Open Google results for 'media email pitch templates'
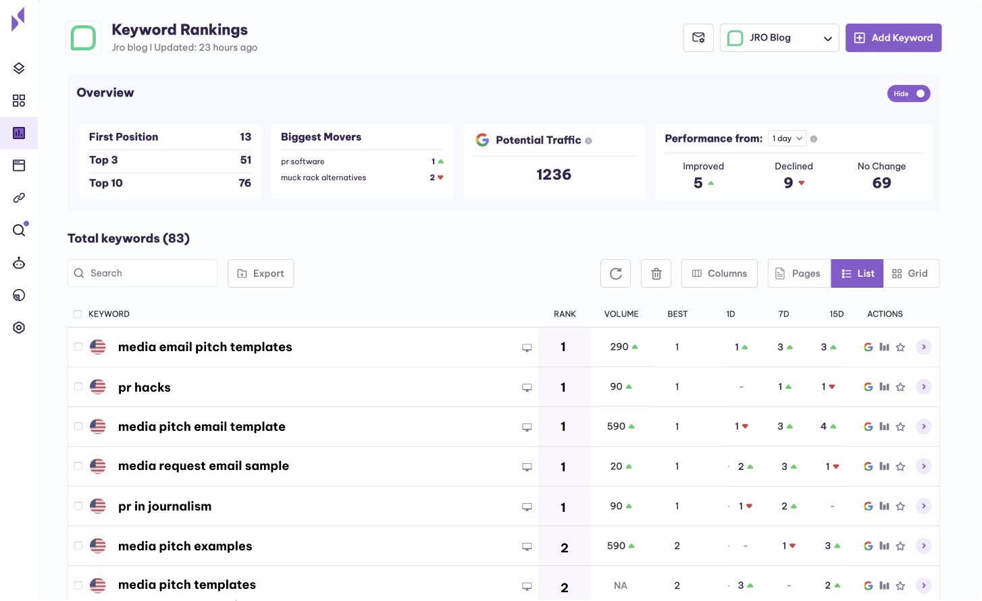 868,347
